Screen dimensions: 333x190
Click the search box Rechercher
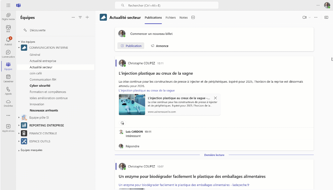[167, 5]
